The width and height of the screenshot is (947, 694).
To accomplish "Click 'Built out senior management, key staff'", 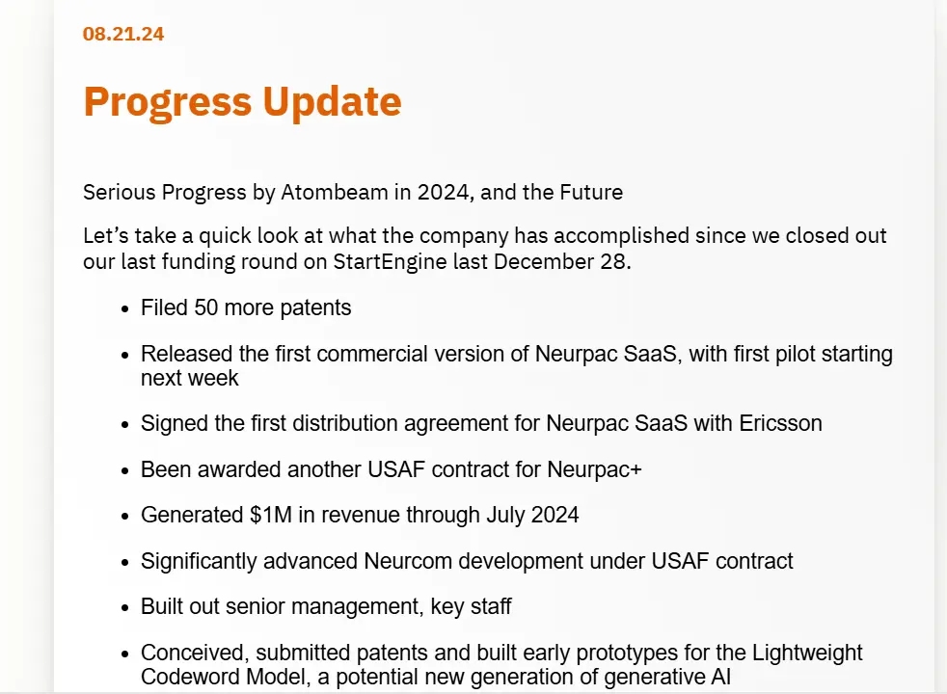I will (326, 606).
